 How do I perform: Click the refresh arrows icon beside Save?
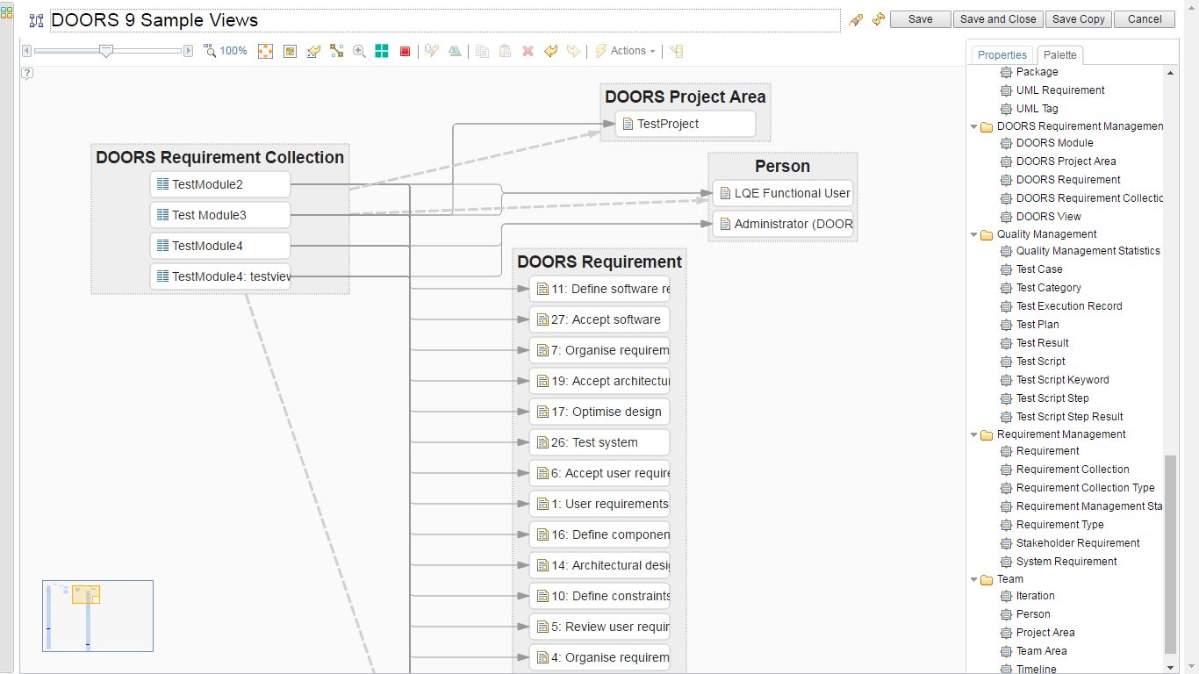[x=878, y=19]
